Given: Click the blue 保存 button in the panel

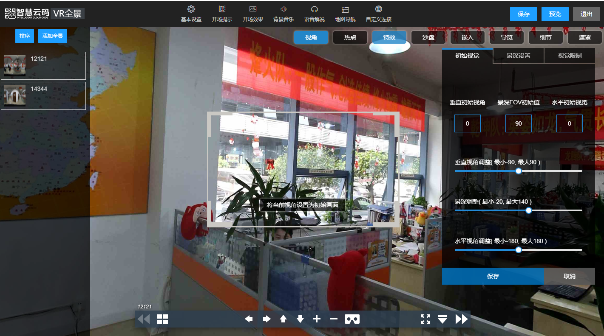Looking at the screenshot, I should click(493, 276).
